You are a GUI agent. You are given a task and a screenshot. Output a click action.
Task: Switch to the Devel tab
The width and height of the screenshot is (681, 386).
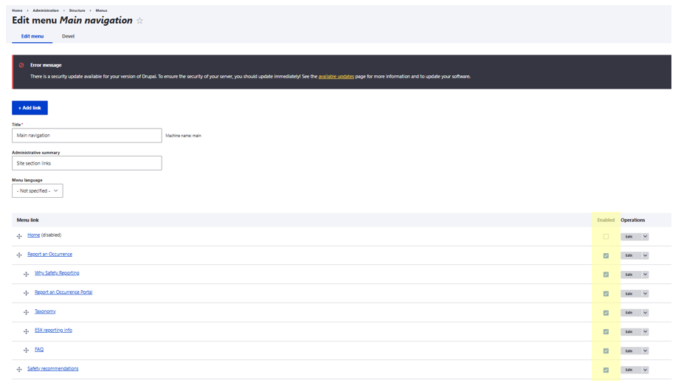[x=68, y=36]
